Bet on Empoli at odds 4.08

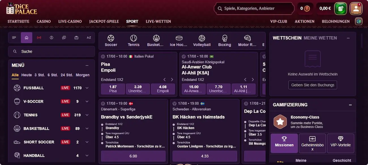pos(163,89)
